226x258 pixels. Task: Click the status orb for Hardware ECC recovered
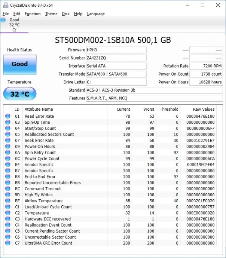[x=7, y=219]
